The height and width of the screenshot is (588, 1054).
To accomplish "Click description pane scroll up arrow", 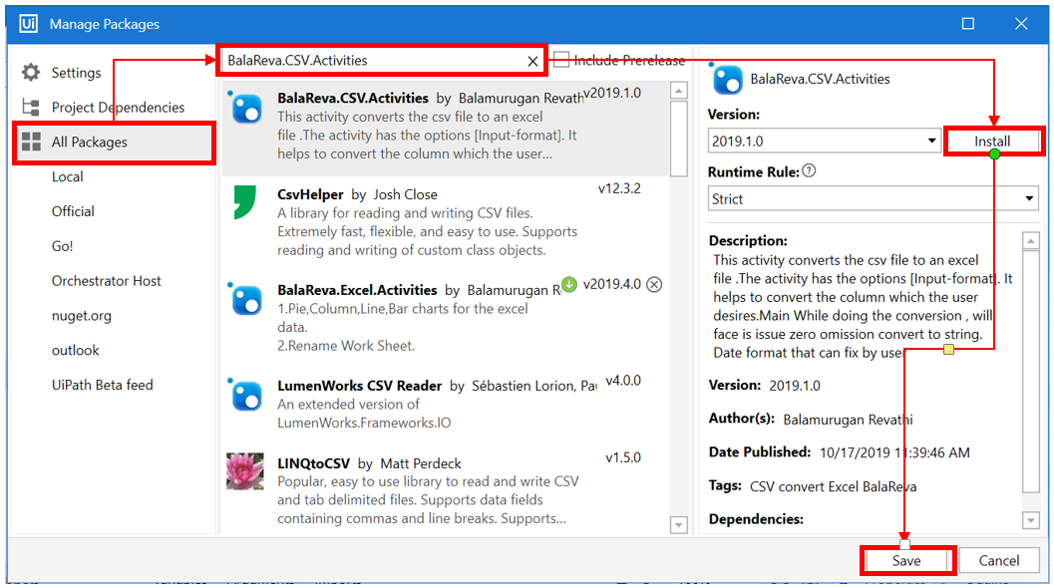I will (1030, 240).
